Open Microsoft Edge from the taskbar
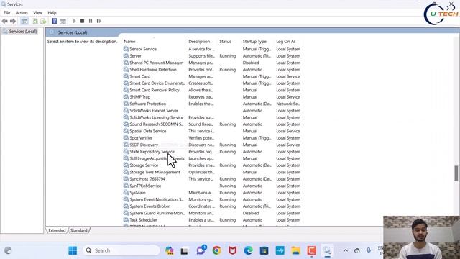 pos(249,250)
